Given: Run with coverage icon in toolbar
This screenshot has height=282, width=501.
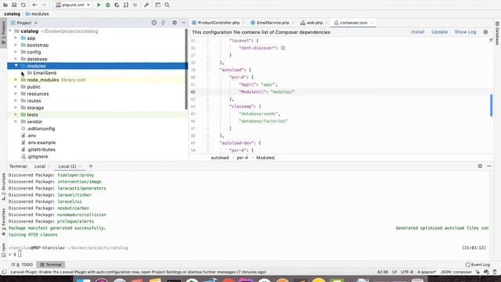Looking at the screenshot, I should 117,5.
